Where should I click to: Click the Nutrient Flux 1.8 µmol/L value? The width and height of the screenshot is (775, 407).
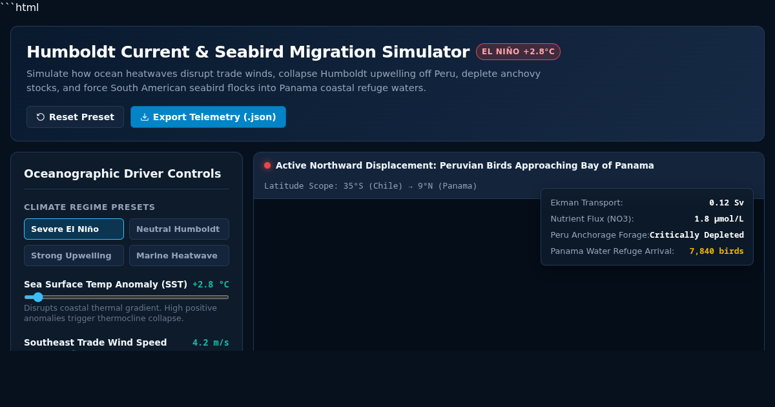pyautogui.click(x=719, y=218)
